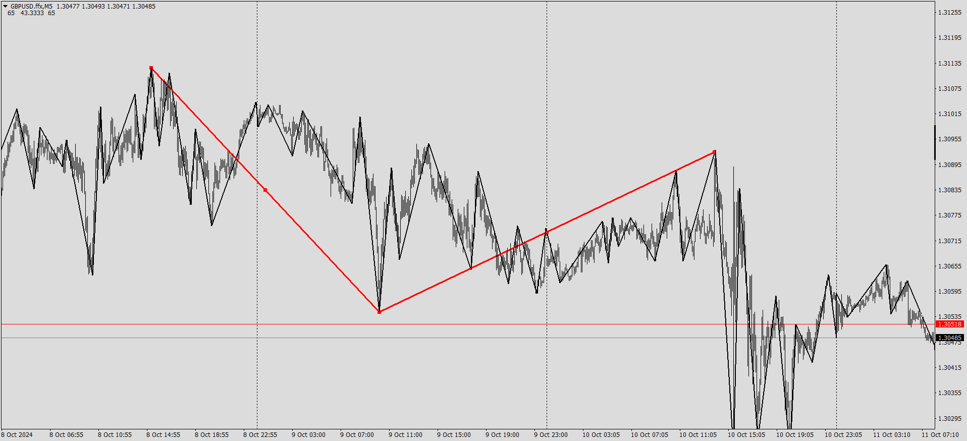Click the 1.31075 price scale label
This screenshot has height=441, width=967.
(950, 88)
